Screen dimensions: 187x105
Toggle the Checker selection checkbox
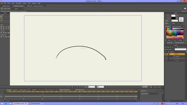tap(174, 43)
